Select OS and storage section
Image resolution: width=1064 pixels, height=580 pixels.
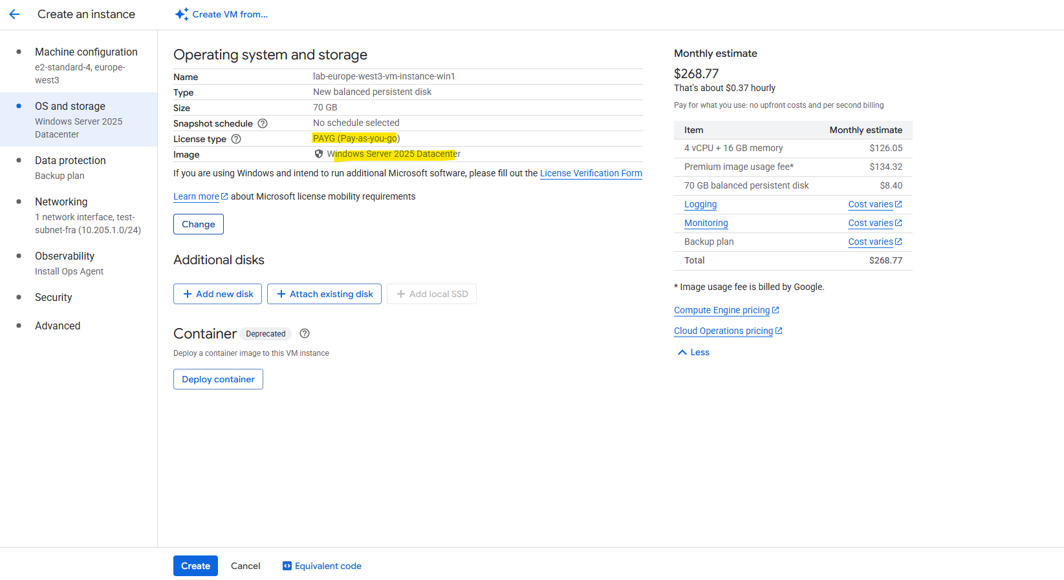tap(78, 119)
